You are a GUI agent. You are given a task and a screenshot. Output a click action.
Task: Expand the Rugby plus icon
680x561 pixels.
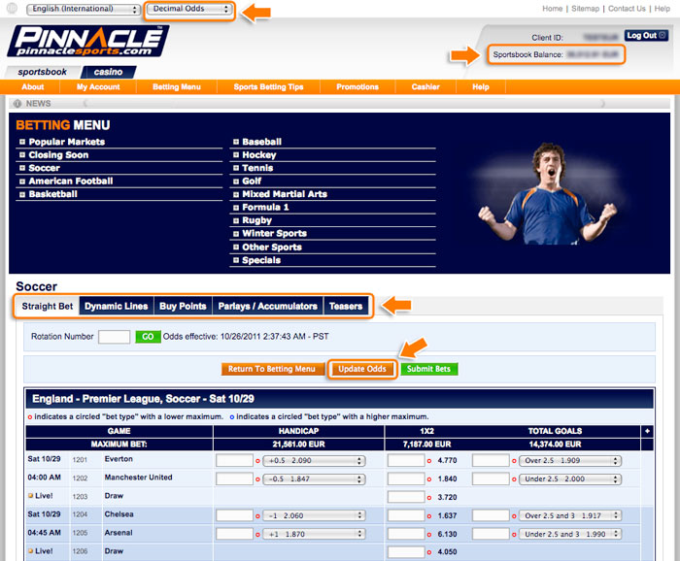[x=236, y=220]
